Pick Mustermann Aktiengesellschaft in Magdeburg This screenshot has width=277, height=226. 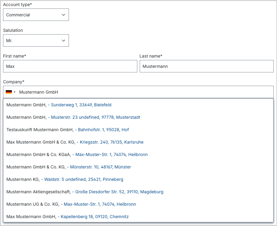pos(138,192)
